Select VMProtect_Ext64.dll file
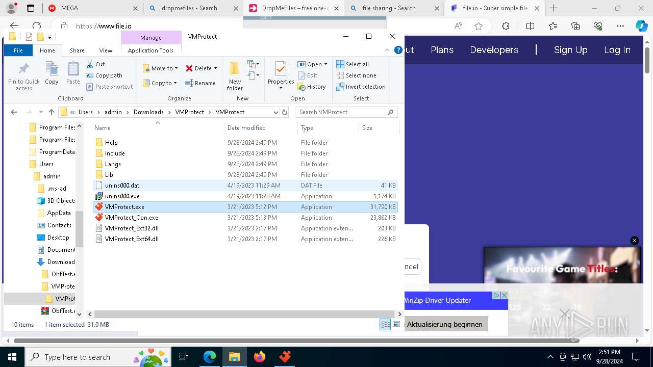This screenshot has height=367, width=653. [245, 239]
